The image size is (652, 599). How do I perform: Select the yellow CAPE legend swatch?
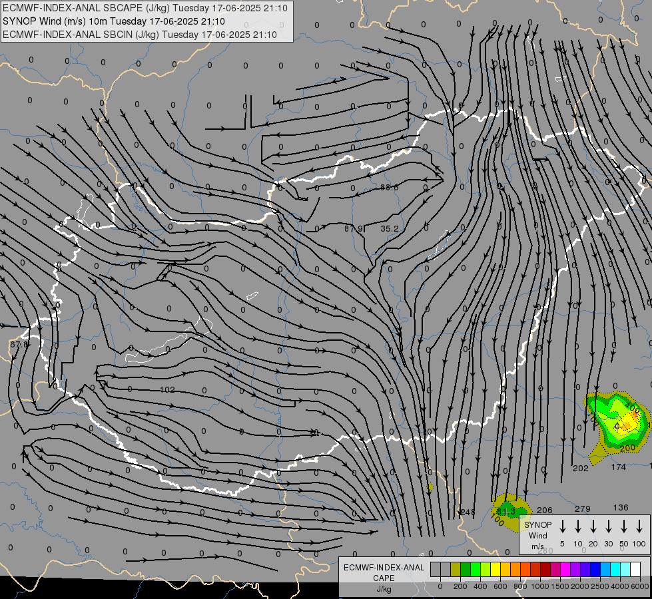[x=495, y=570]
